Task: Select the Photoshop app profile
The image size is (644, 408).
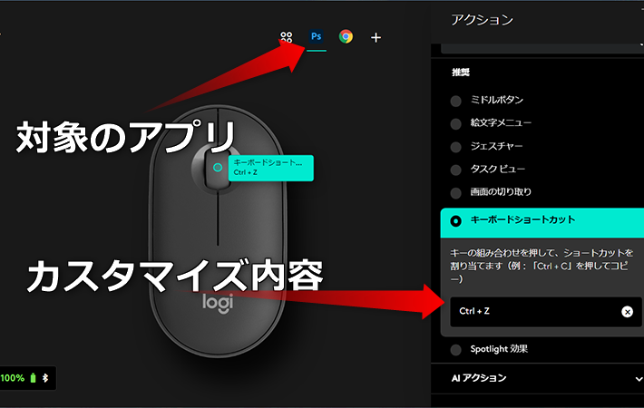Action: [316, 36]
